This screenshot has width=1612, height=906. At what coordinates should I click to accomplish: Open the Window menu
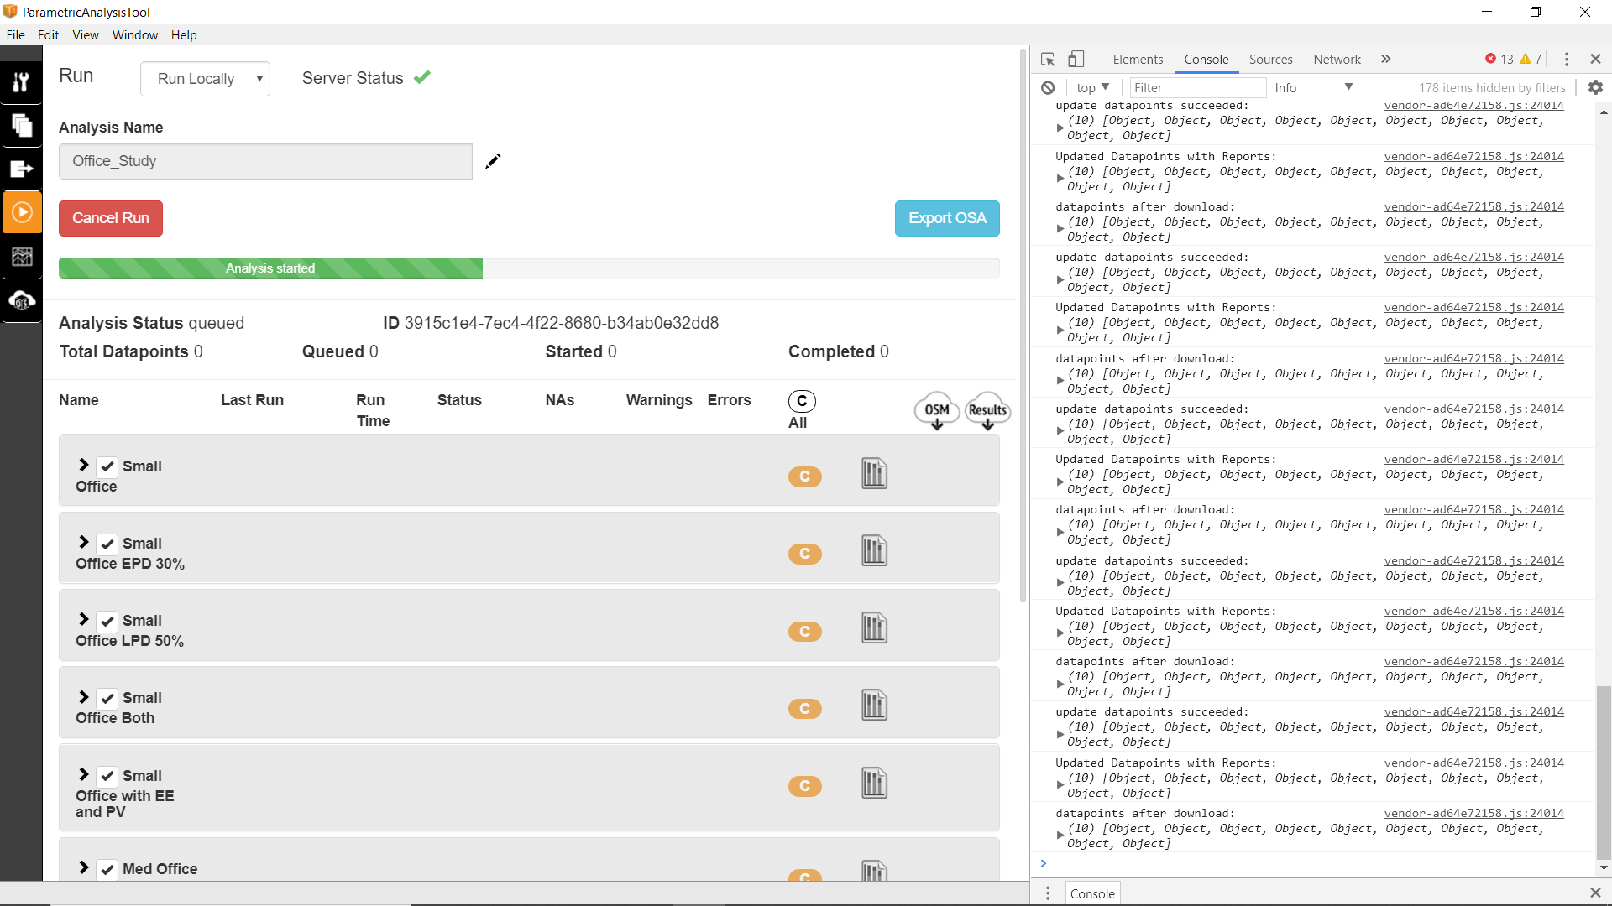click(134, 34)
